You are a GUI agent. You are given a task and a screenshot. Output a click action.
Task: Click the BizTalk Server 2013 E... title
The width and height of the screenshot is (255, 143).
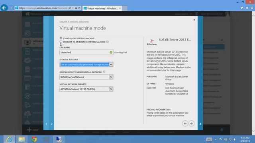click(175, 40)
